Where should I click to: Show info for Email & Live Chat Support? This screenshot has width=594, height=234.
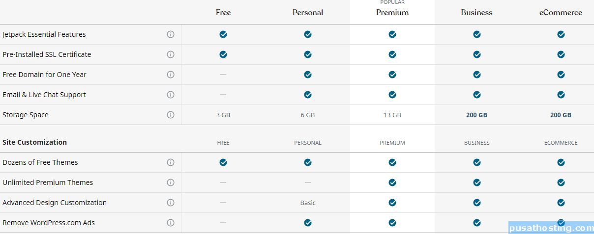click(171, 95)
